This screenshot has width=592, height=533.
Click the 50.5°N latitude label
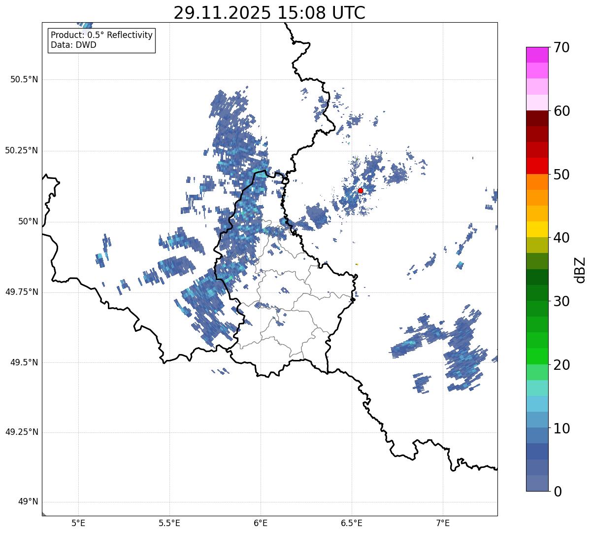pos(24,79)
